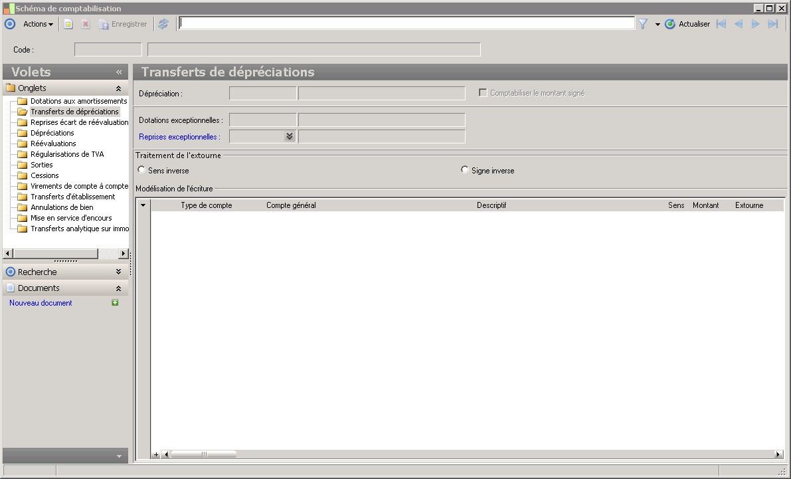Screen dimensions: 791x479
Task: Click the Recherche section blue icon
Action: click(x=10, y=272)
